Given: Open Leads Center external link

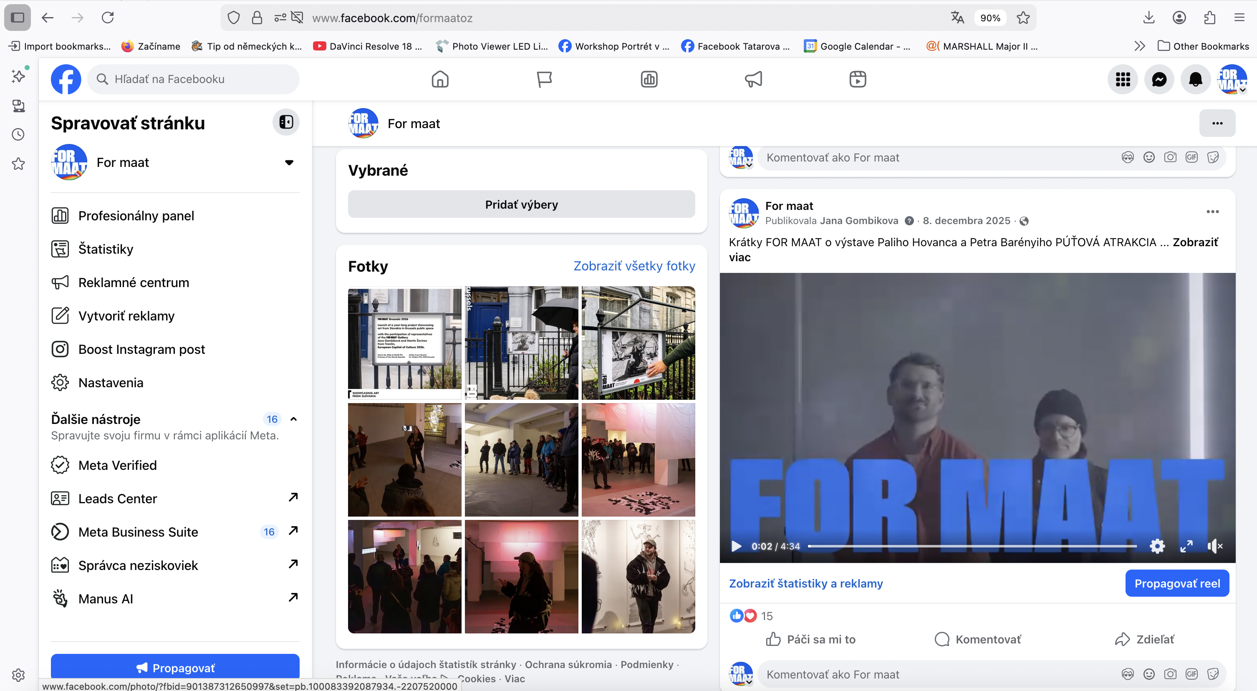Looking at the screenshot, I should [x=175, y=498].
